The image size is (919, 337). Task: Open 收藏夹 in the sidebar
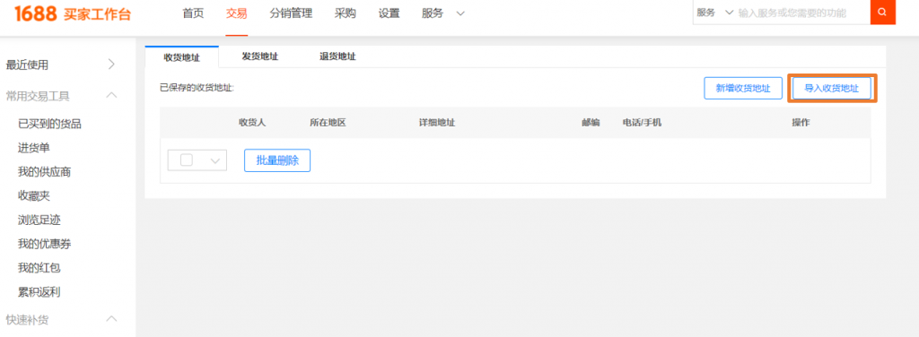[34, 196]
